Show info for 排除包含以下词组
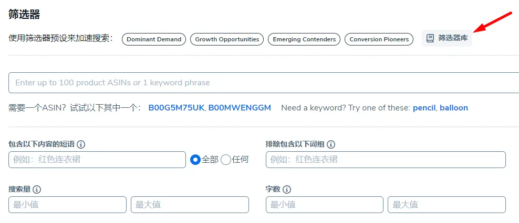The width and height of the screenshot is (519, 223). click(x=331, y=144)
